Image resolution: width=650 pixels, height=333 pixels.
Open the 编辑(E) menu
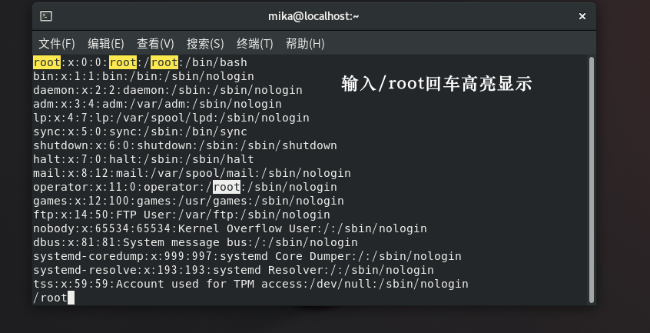106,44
